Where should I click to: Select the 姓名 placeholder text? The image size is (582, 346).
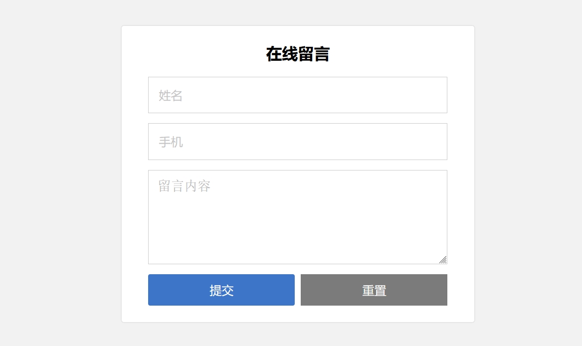coord(171,95)
